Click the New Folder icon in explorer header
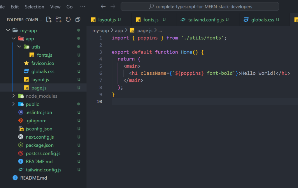This screenshot has height=188, width=298. coord(59,19)
